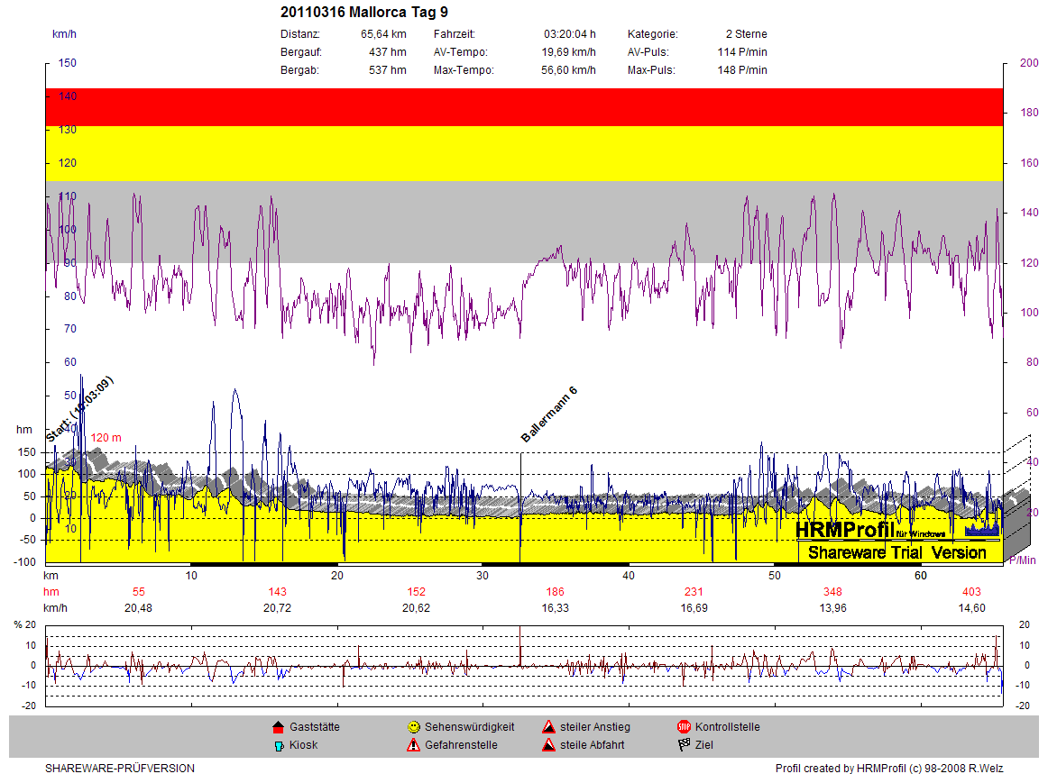Click the Gaststätte house icon in legend
This screenshot has width=1048, height=774.
point(278,727)
